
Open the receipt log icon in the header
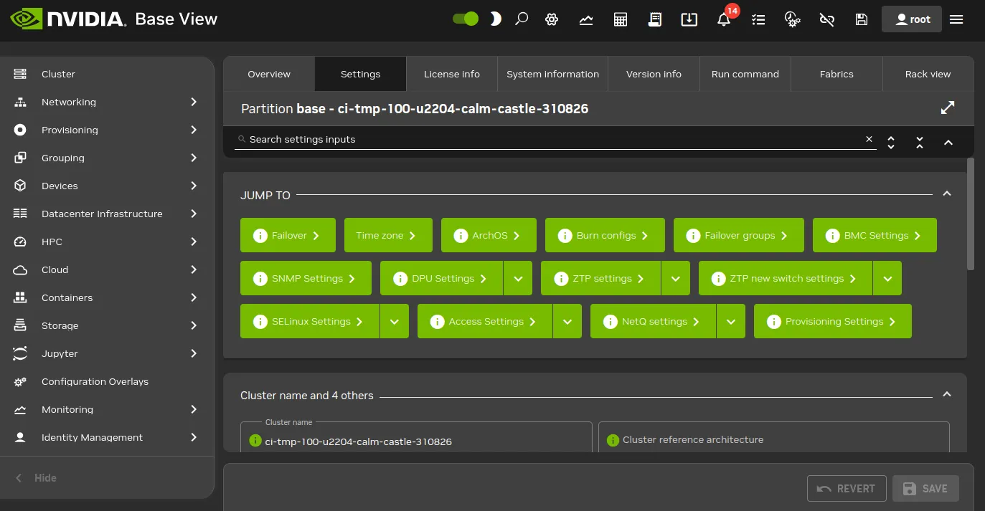(654, 19)
